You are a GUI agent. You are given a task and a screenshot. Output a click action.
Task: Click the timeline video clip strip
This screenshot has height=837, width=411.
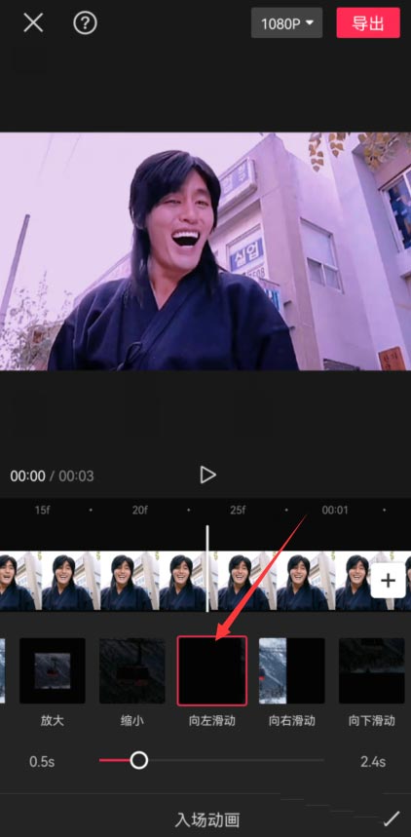click(x=205, y=581)
